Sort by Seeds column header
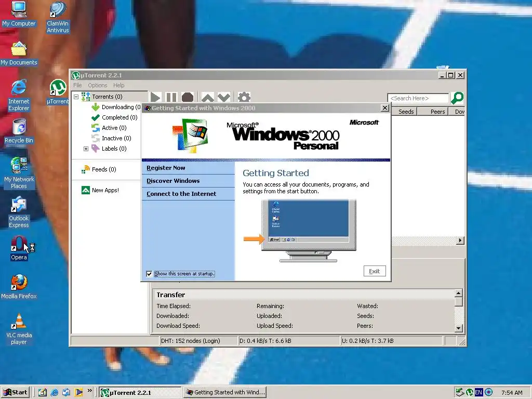532x399 pixels. (406, 112)
